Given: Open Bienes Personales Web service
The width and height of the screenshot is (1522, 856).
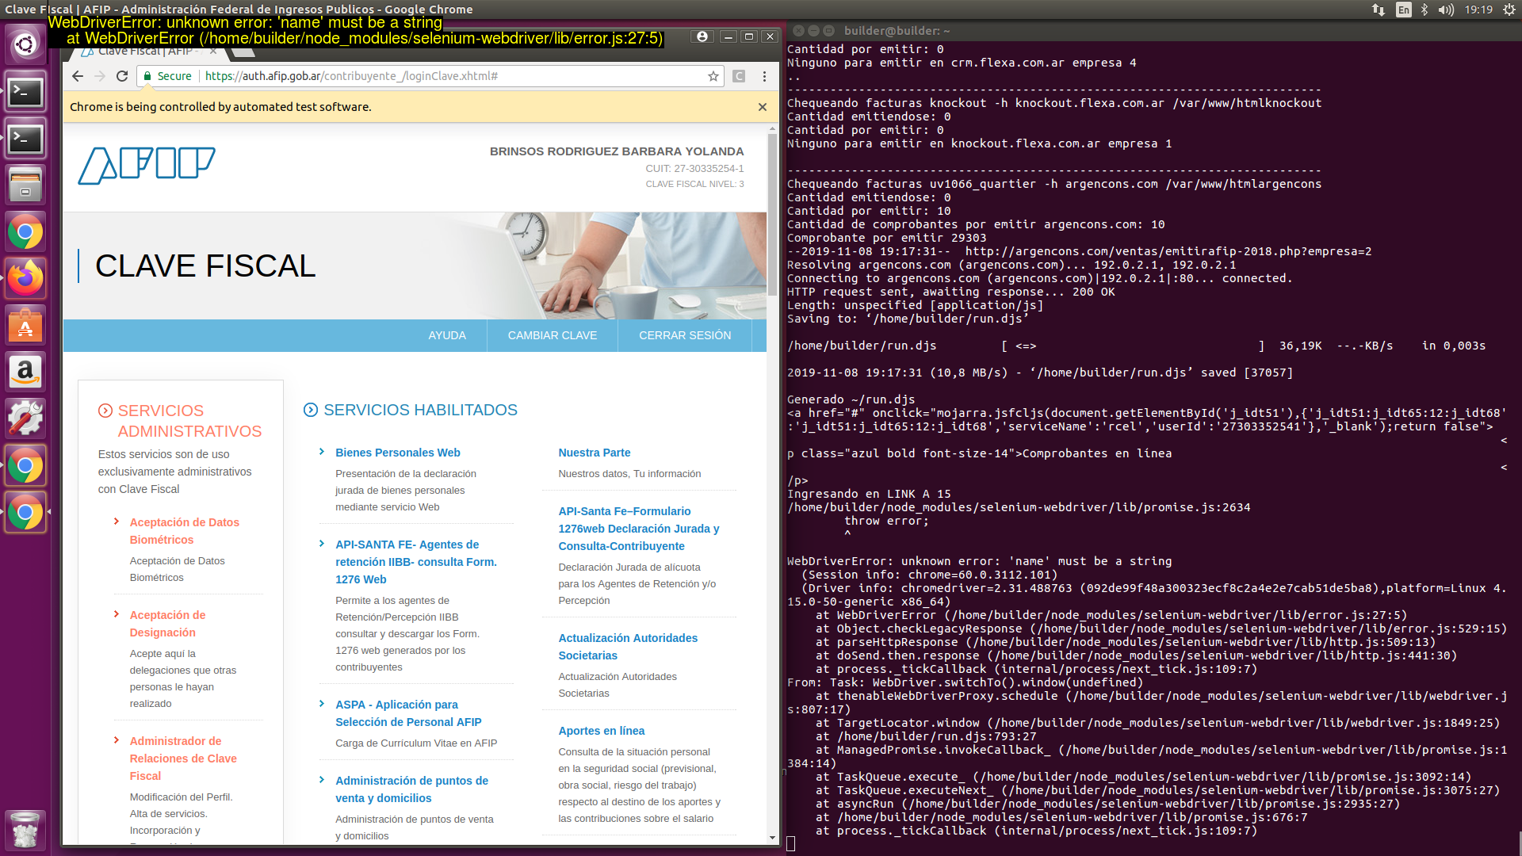Looking at the screenshot, I should (x=397, y=453).
